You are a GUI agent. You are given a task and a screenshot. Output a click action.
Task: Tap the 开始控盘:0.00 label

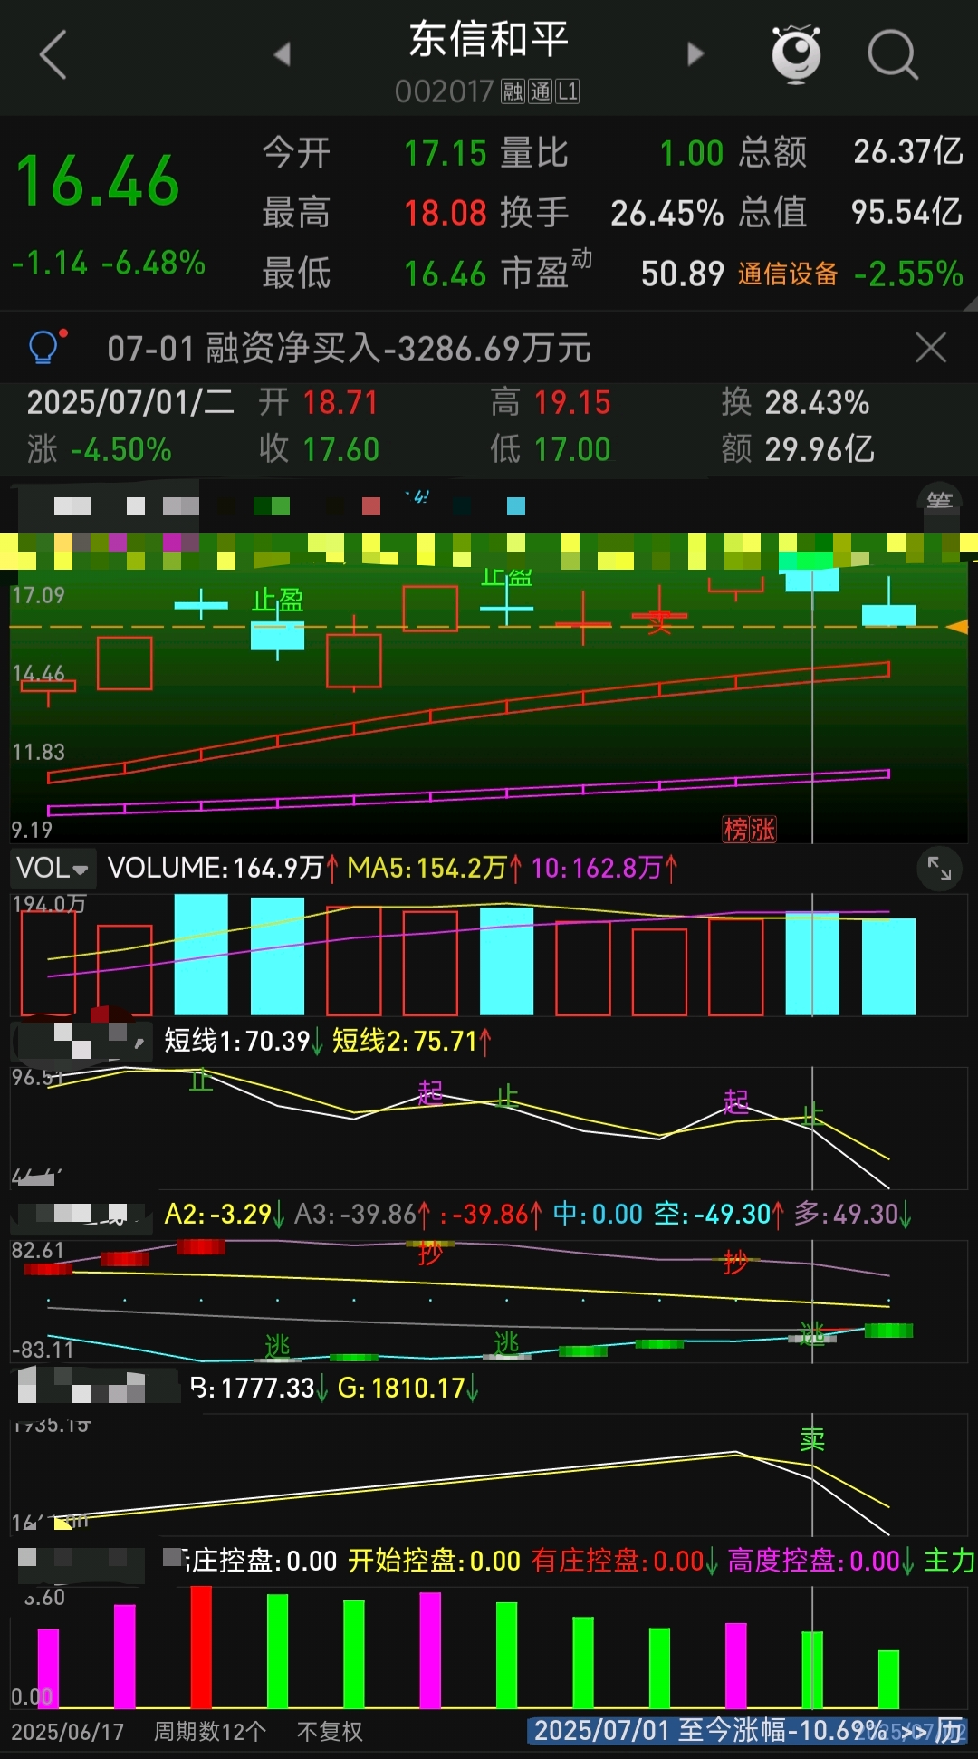tap(435, 1561)
